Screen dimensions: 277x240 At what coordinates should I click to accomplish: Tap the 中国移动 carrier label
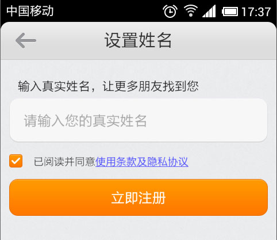(x=30, y=11)
